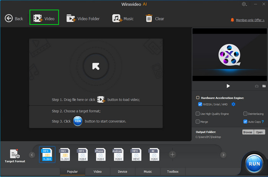
Task: Open the settings gear in title bar
Action: (244, 4)
